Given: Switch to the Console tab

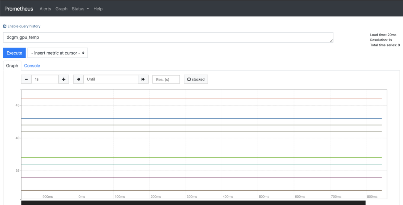Looking at the screenshot, I should (x=32, y=66).
